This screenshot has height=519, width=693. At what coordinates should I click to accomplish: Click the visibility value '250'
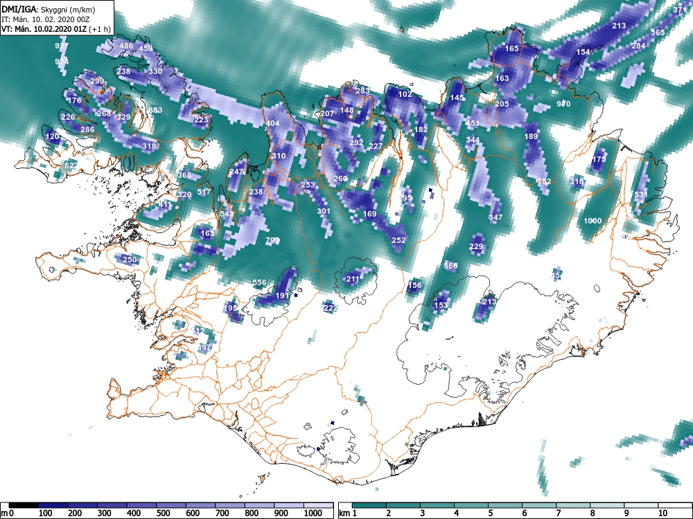coord(130,259)
